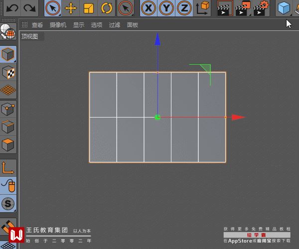Switch to Edges mode
This screenshot has height=249, width=299.
[8, 126]
